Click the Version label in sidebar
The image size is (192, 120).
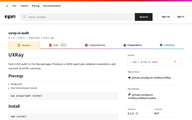pyautogui.click(x=131, y=109)
